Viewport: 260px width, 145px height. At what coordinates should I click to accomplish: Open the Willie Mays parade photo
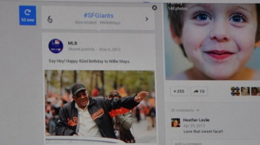[x=100, y=107]
